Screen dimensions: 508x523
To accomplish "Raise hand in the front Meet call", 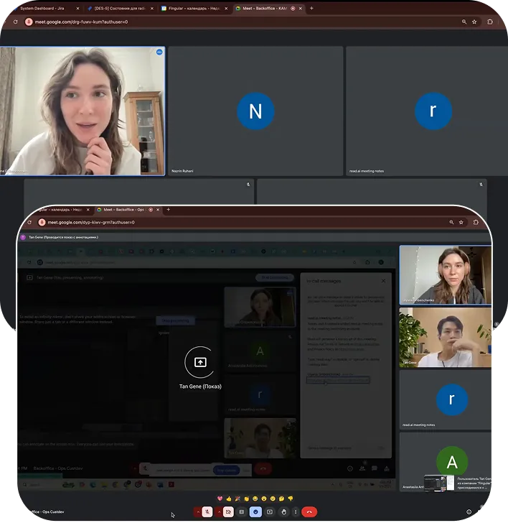I will click(284, 512).
